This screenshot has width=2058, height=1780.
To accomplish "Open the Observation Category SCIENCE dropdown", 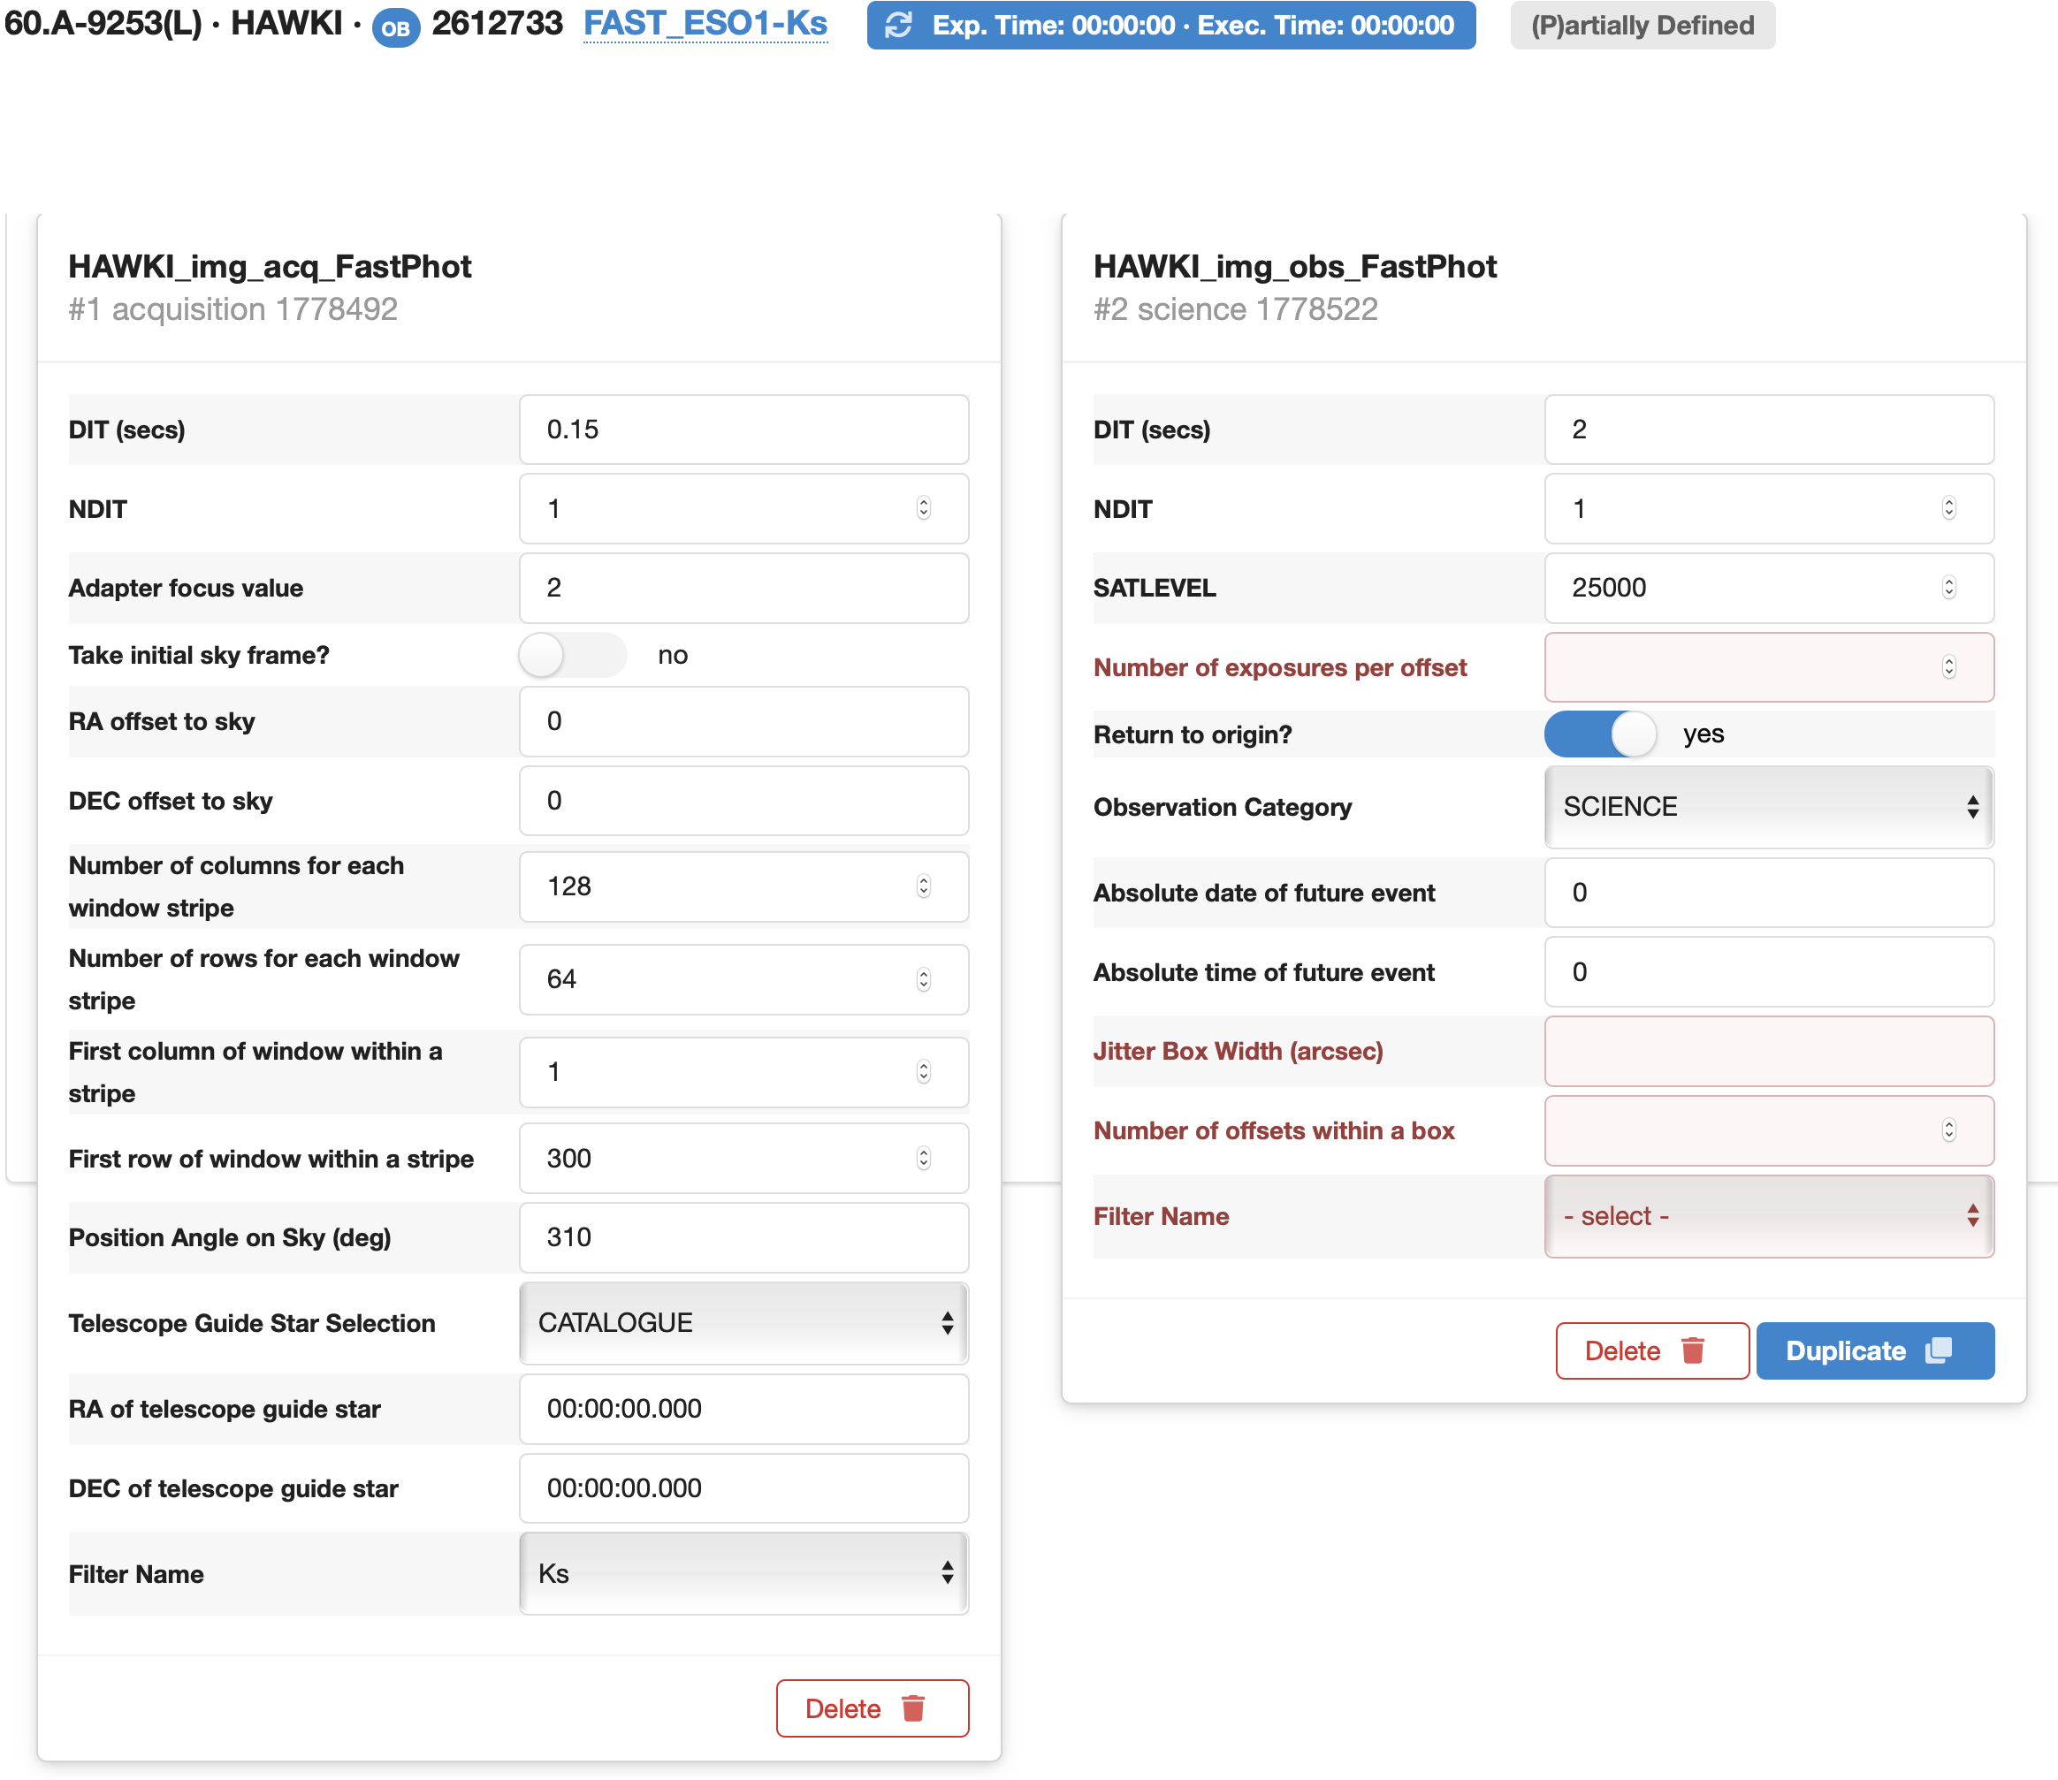I will pyautogui.click(x=1769, y=807).
